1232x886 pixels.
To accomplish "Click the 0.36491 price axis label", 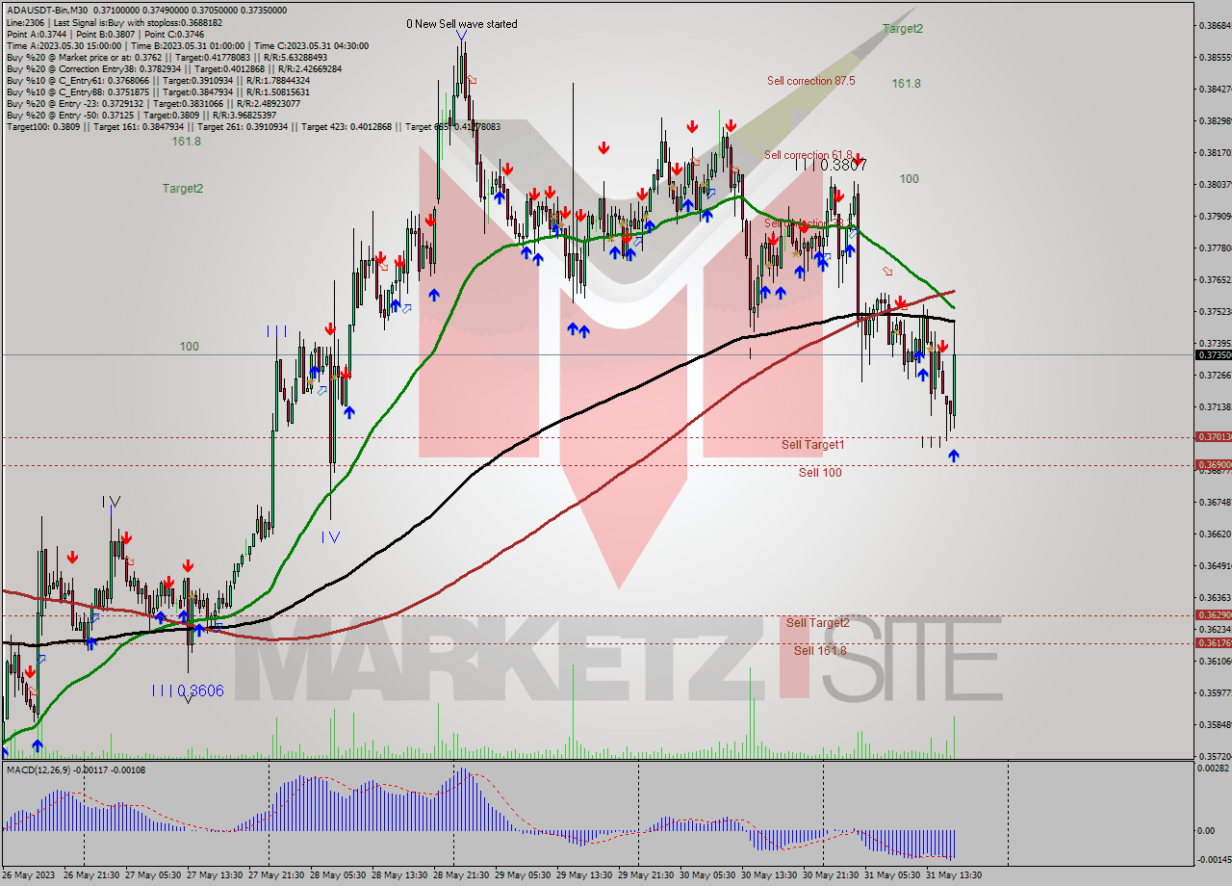I will [1214, 565].
